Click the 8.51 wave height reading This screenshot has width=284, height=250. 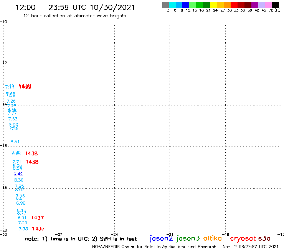[15, 142]
